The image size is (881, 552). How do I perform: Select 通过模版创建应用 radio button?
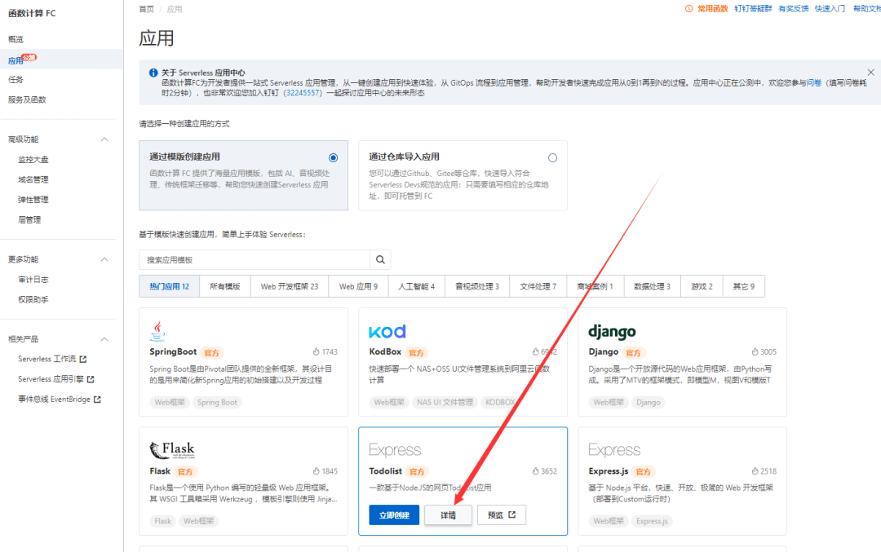pyautogui.click(x=333, y=158)
